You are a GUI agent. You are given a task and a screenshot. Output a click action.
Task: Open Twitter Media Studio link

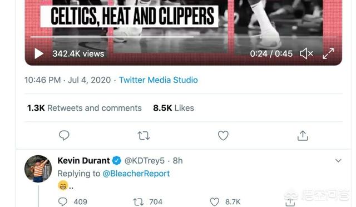coord(158,80)
